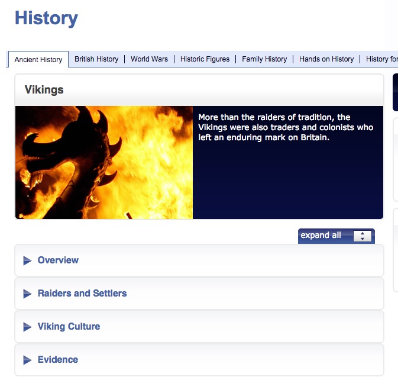This screenshot has width=398, height=377.
Task: Open the Family History tab
Action: (264, 59)
